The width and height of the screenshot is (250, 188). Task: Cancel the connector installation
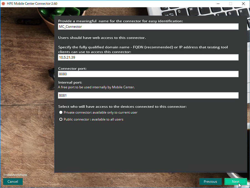pyautogui.click(x=13, y=182)
